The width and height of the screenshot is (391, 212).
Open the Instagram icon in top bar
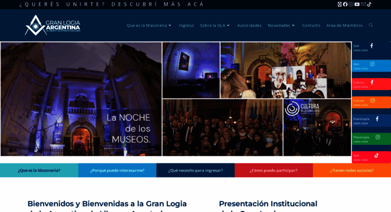[351, 4]
